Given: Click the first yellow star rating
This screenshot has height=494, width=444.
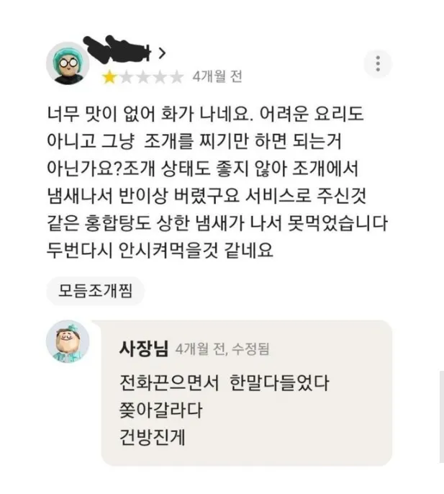Looking at the screenshot, I should tap(109, 77).
